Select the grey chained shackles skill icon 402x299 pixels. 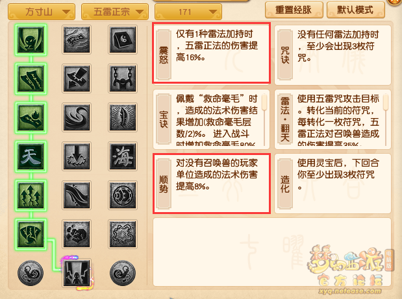tap(123, 78)
